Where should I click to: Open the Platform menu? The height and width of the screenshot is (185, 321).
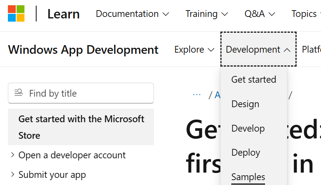coord(311,50)
